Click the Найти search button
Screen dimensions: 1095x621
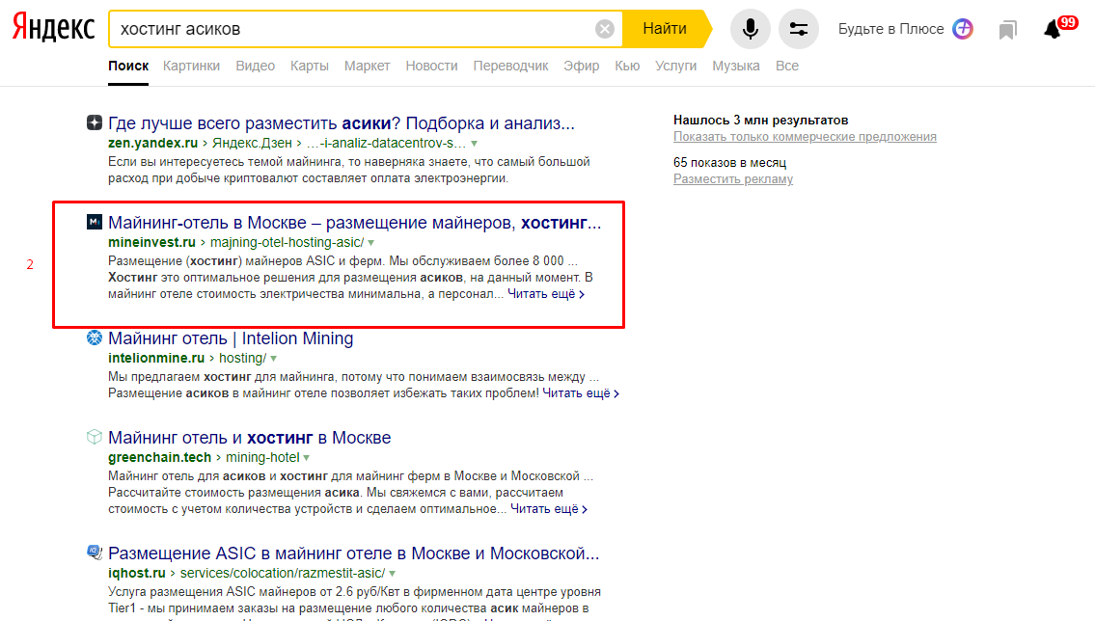(665, 29)
